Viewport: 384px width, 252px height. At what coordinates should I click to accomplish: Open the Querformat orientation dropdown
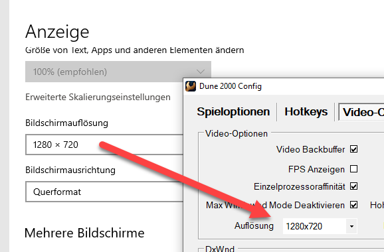click(x=104, y=192)
